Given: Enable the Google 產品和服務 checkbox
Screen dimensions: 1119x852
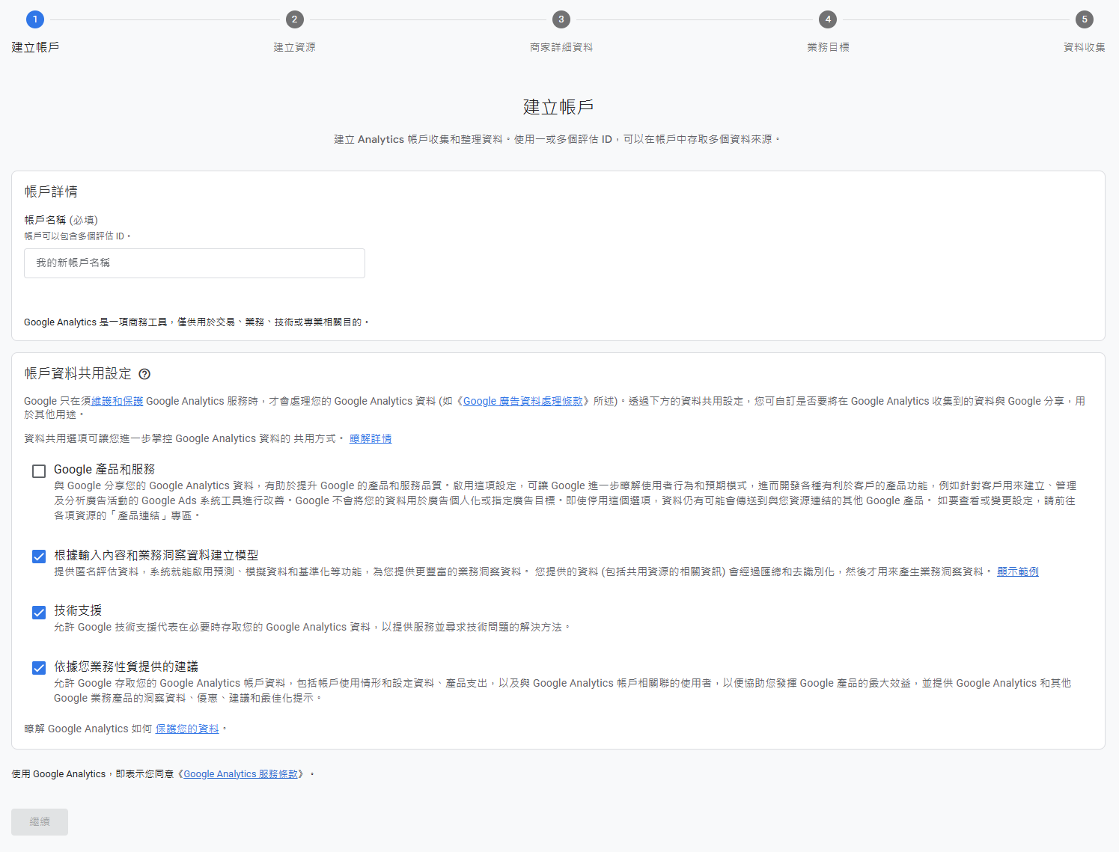Looking at the screenshot, I should tap(39, 471).
